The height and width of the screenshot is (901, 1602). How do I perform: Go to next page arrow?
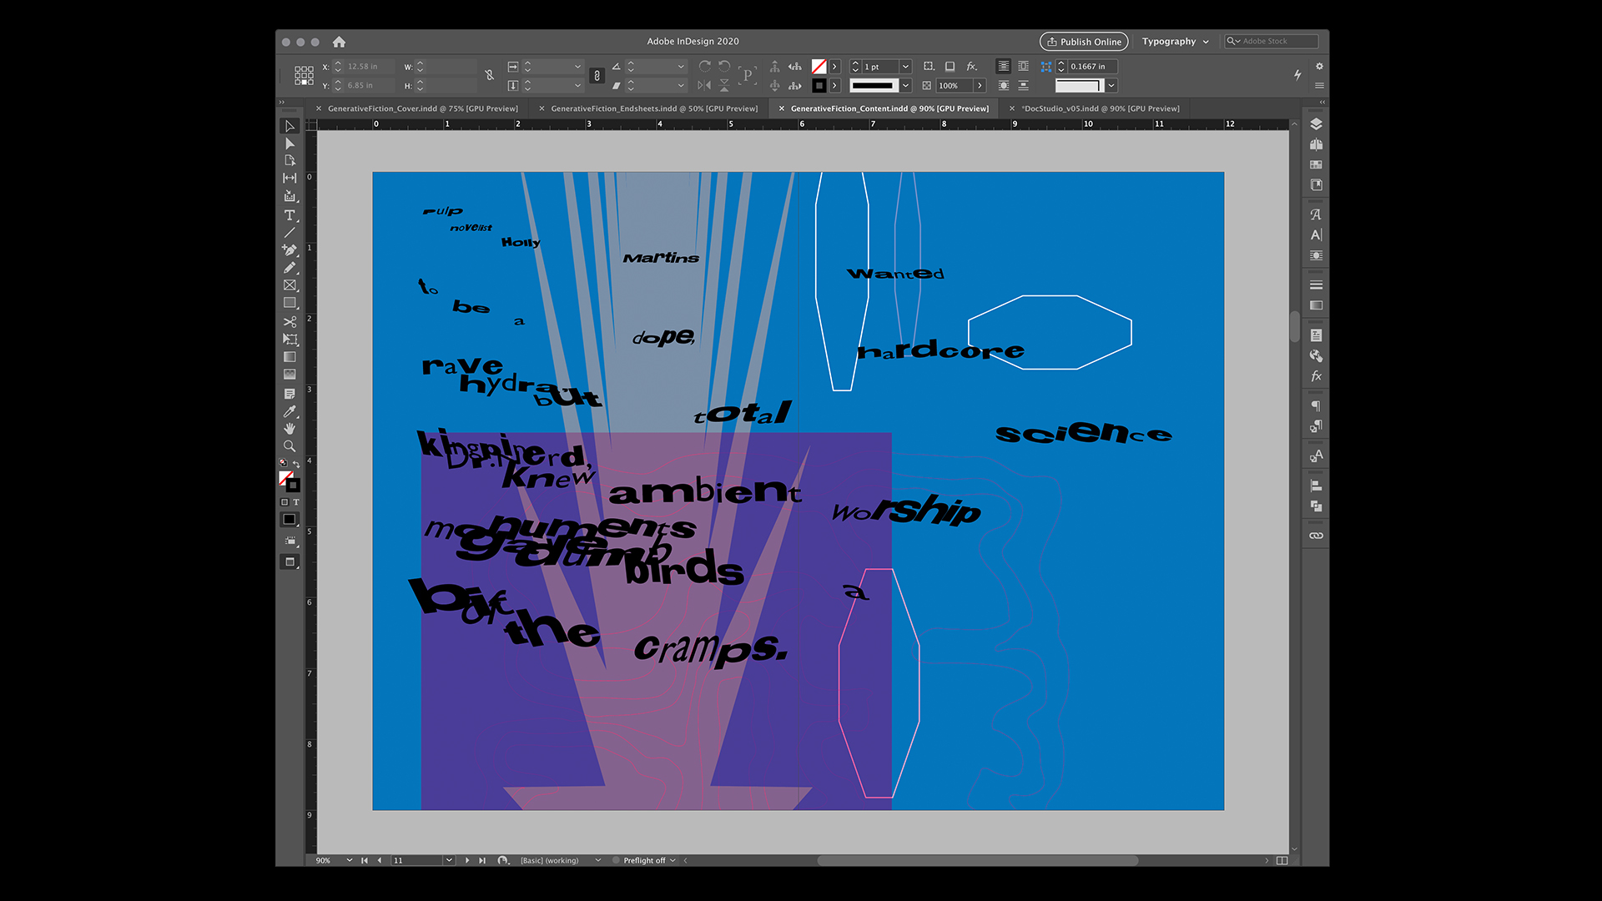pyautogui.click(x=466, y=860)
